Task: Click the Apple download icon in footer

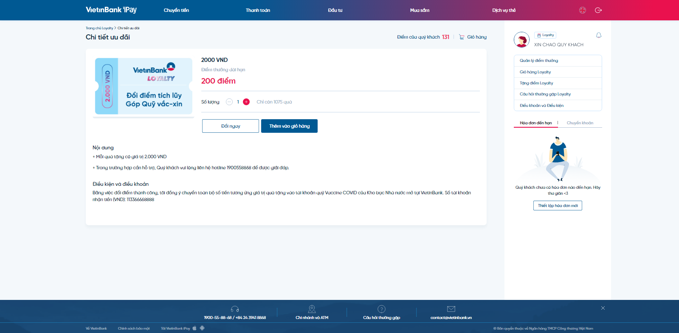Action: click(194, 328)
